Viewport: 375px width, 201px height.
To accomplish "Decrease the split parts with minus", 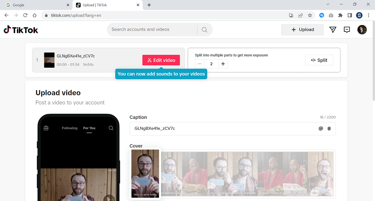I will [x=200, y=64].
